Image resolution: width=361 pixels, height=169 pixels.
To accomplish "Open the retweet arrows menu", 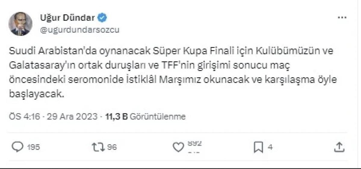I will pos(98,147).
